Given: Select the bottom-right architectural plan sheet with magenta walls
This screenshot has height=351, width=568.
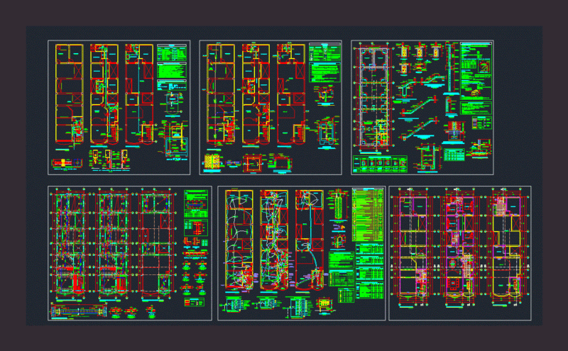Looking at the screenshot, I should pyautogui.click(x=460, y=253).
